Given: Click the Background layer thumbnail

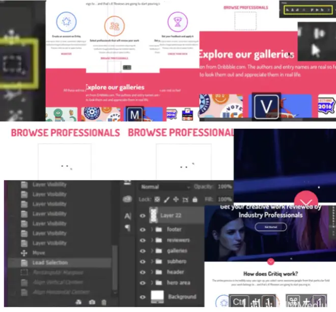Looking at the screenshot, I should [x=157, y=297].
